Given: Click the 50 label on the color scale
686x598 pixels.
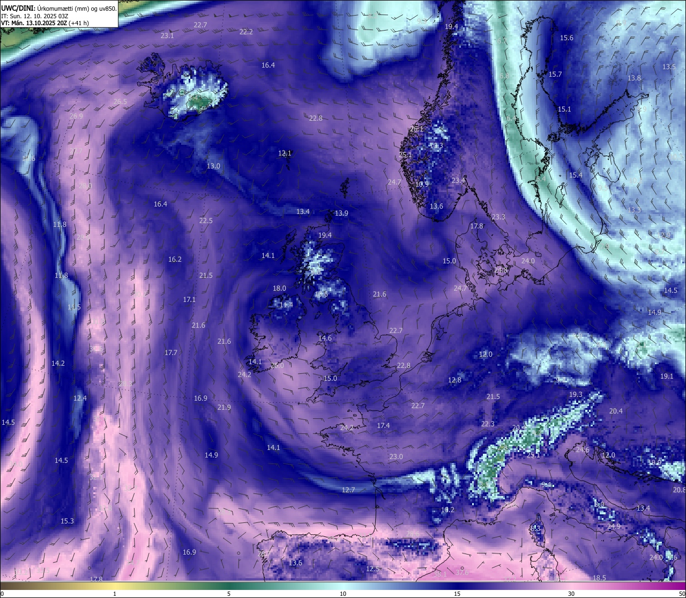Looking at the screenshot, I should tap(682, 594).
